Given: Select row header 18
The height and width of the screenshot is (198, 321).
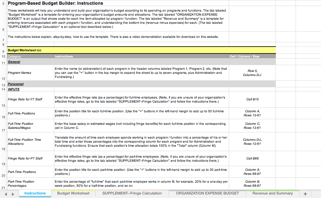Looking at the screenshot, I should 3,149.
